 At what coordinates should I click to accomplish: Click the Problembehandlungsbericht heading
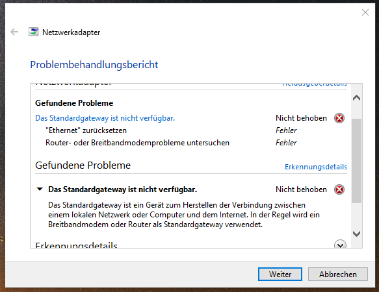pyautogui.click(x=94, y=65)
